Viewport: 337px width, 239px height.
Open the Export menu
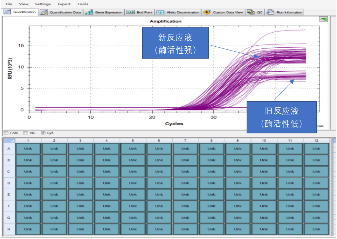[64, 4]
